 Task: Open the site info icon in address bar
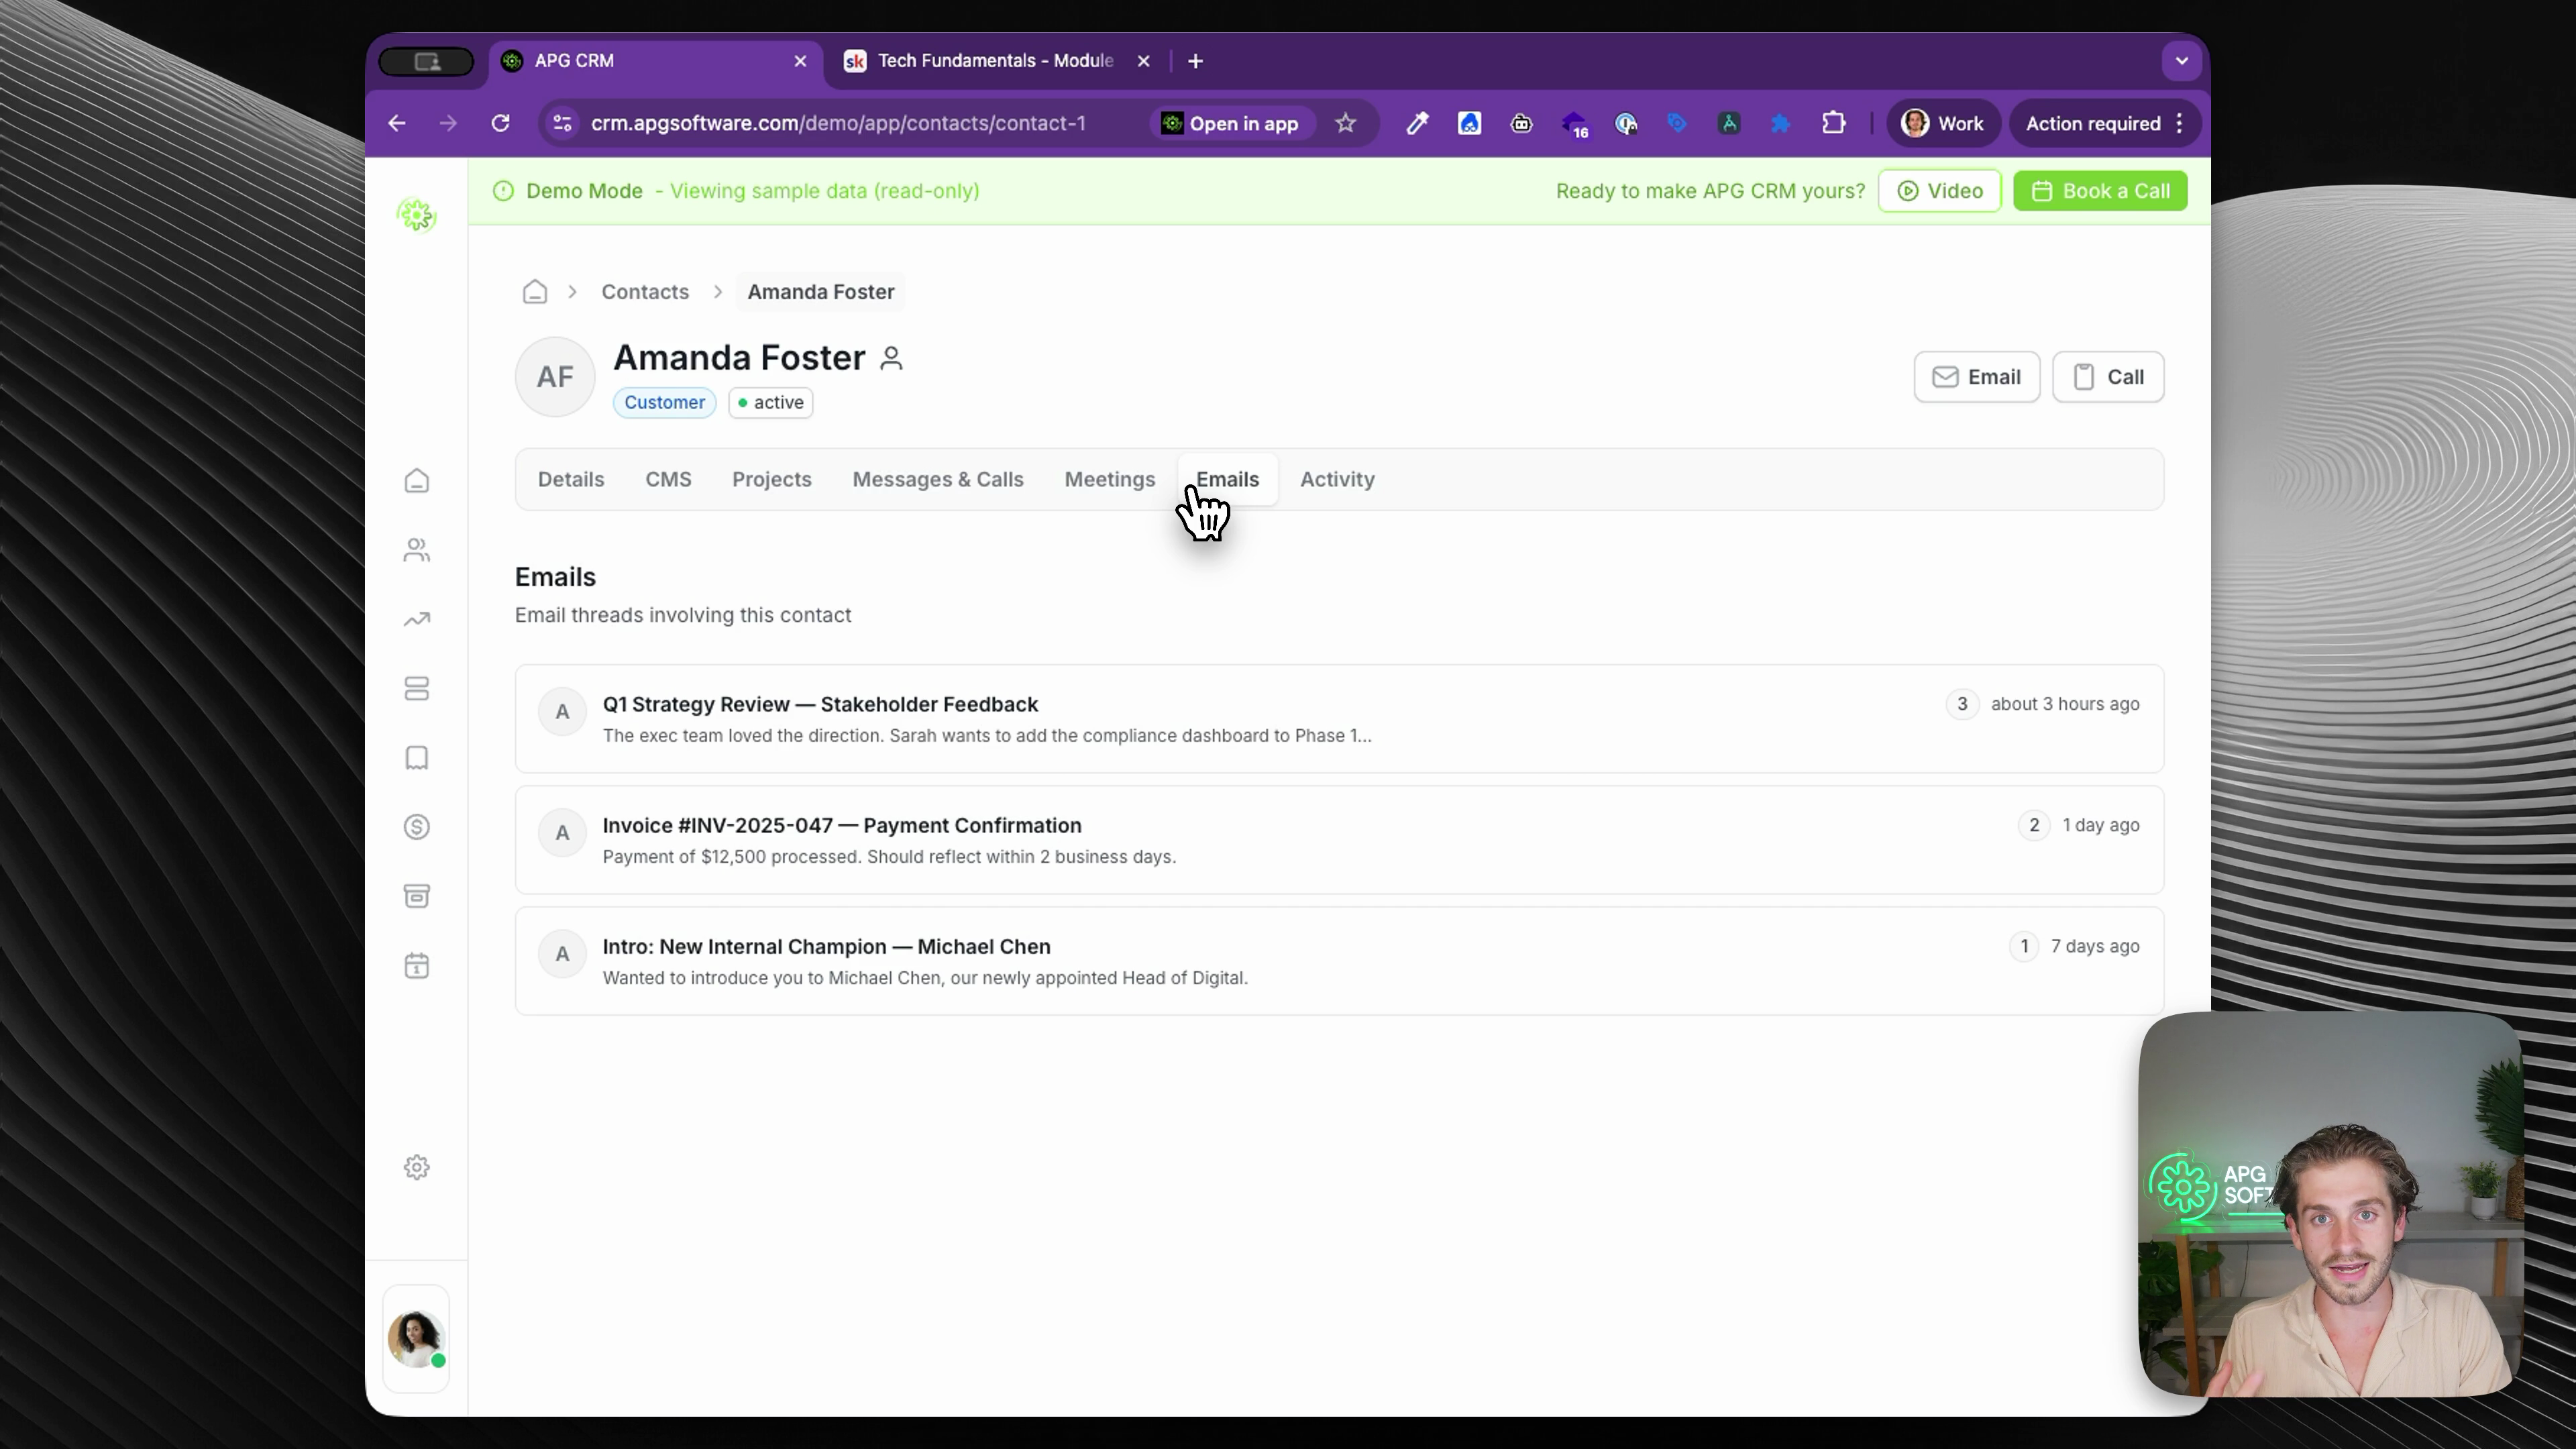pos(563,123)
